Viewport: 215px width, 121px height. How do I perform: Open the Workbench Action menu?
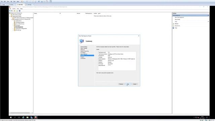tap(14, 9)
